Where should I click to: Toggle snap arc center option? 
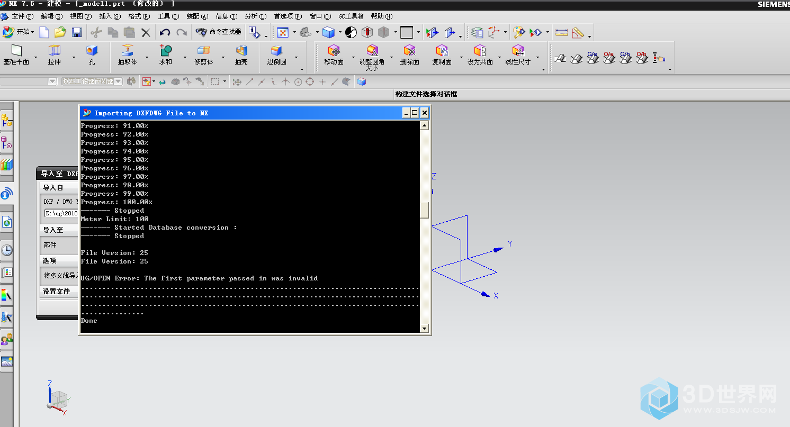(x=298, y=81)
